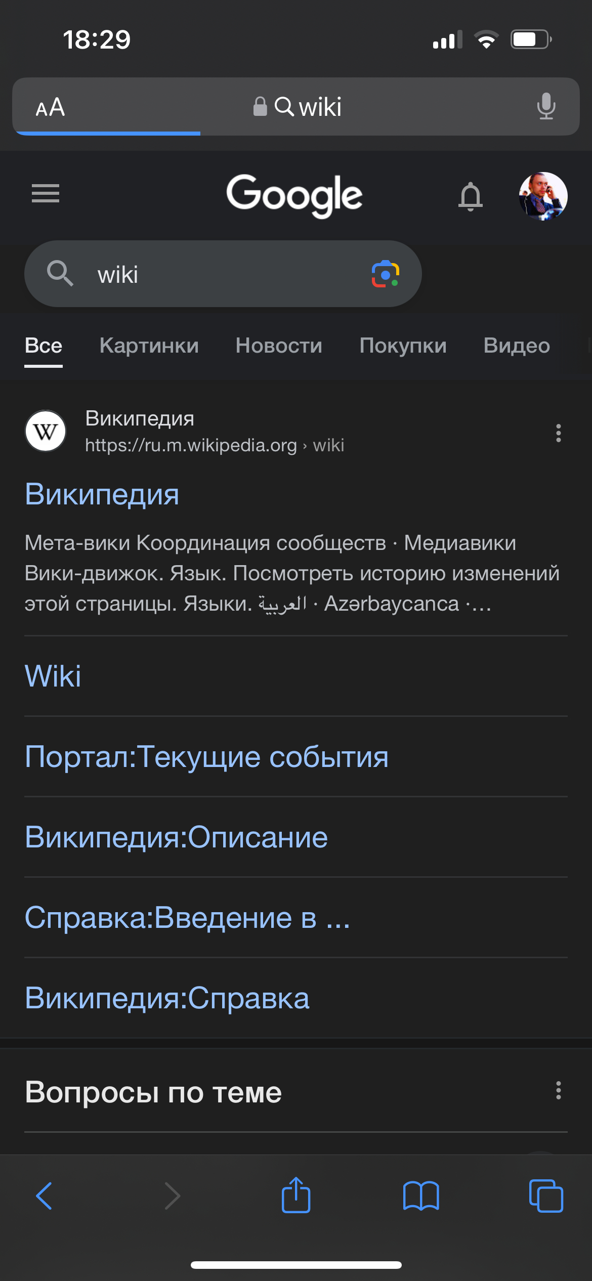The height and width of the screenshot is (1281, 592).
Task: Tap the wiki search input field
Action: (223, 274)
